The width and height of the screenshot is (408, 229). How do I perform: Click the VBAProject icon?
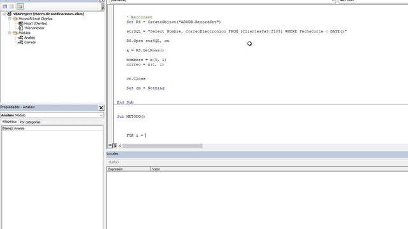tap(10, 14)
